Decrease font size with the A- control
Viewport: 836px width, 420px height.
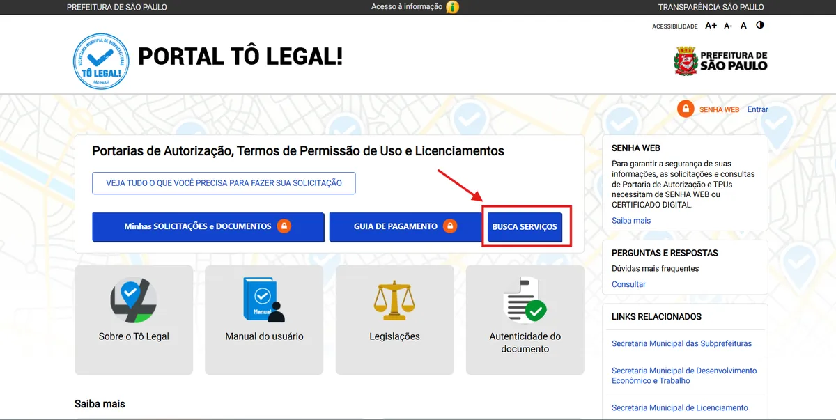tap(728, 25)
